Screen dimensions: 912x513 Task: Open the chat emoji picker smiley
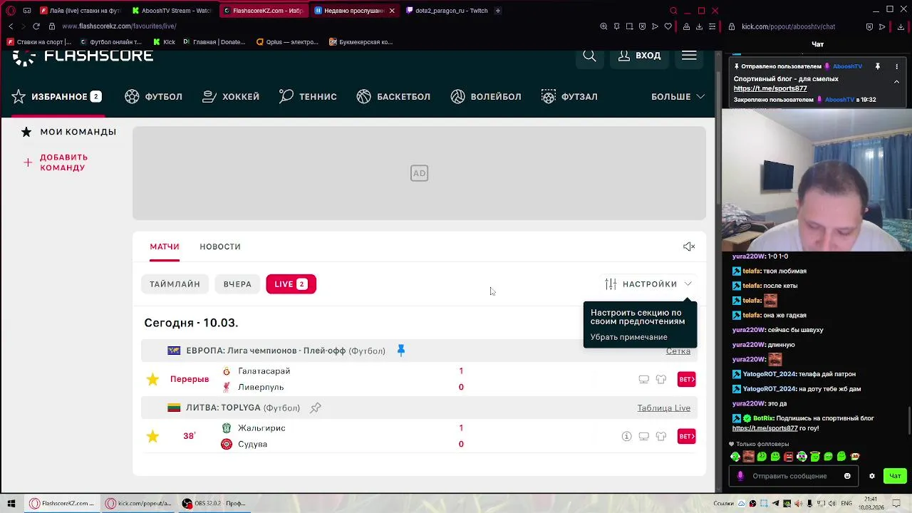tap(847, 476)
